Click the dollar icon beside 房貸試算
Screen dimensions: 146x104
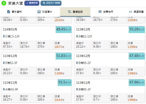[130, 12]
